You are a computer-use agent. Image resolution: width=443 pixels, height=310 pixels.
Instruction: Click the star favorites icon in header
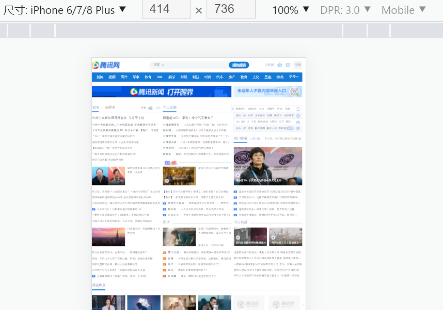[280, 65]
